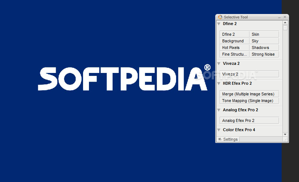Collapse the Analog Efex Pro 2 section
Screen dimensions: 299x182
point(219,110)
